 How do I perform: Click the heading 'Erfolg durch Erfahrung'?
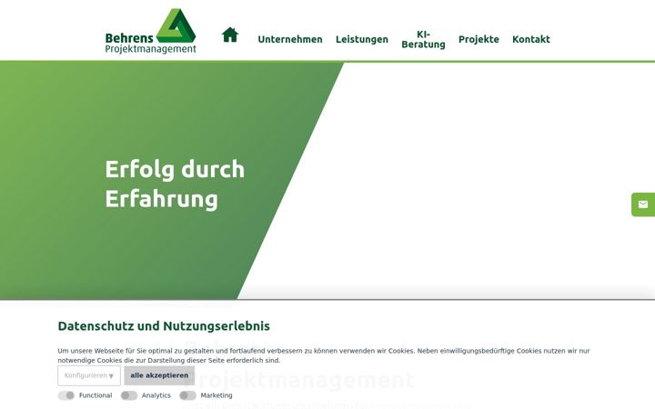tap(175, 184)
